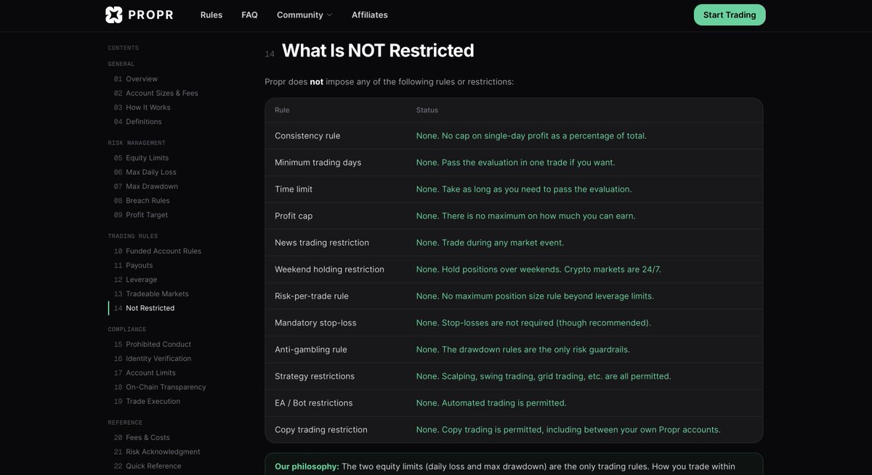Screen dimensions: 872x475
Task: Open 19 Trade Execution section
Action: click(147, 401)
